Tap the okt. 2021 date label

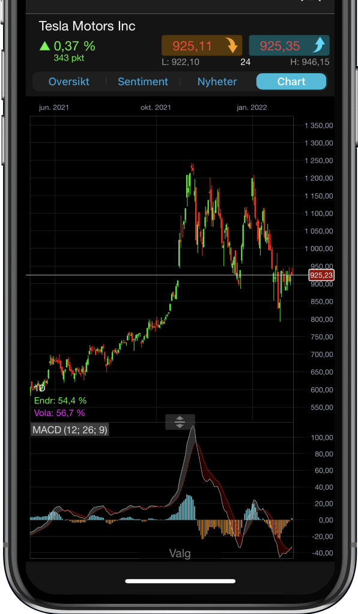(x=156, y=107)
